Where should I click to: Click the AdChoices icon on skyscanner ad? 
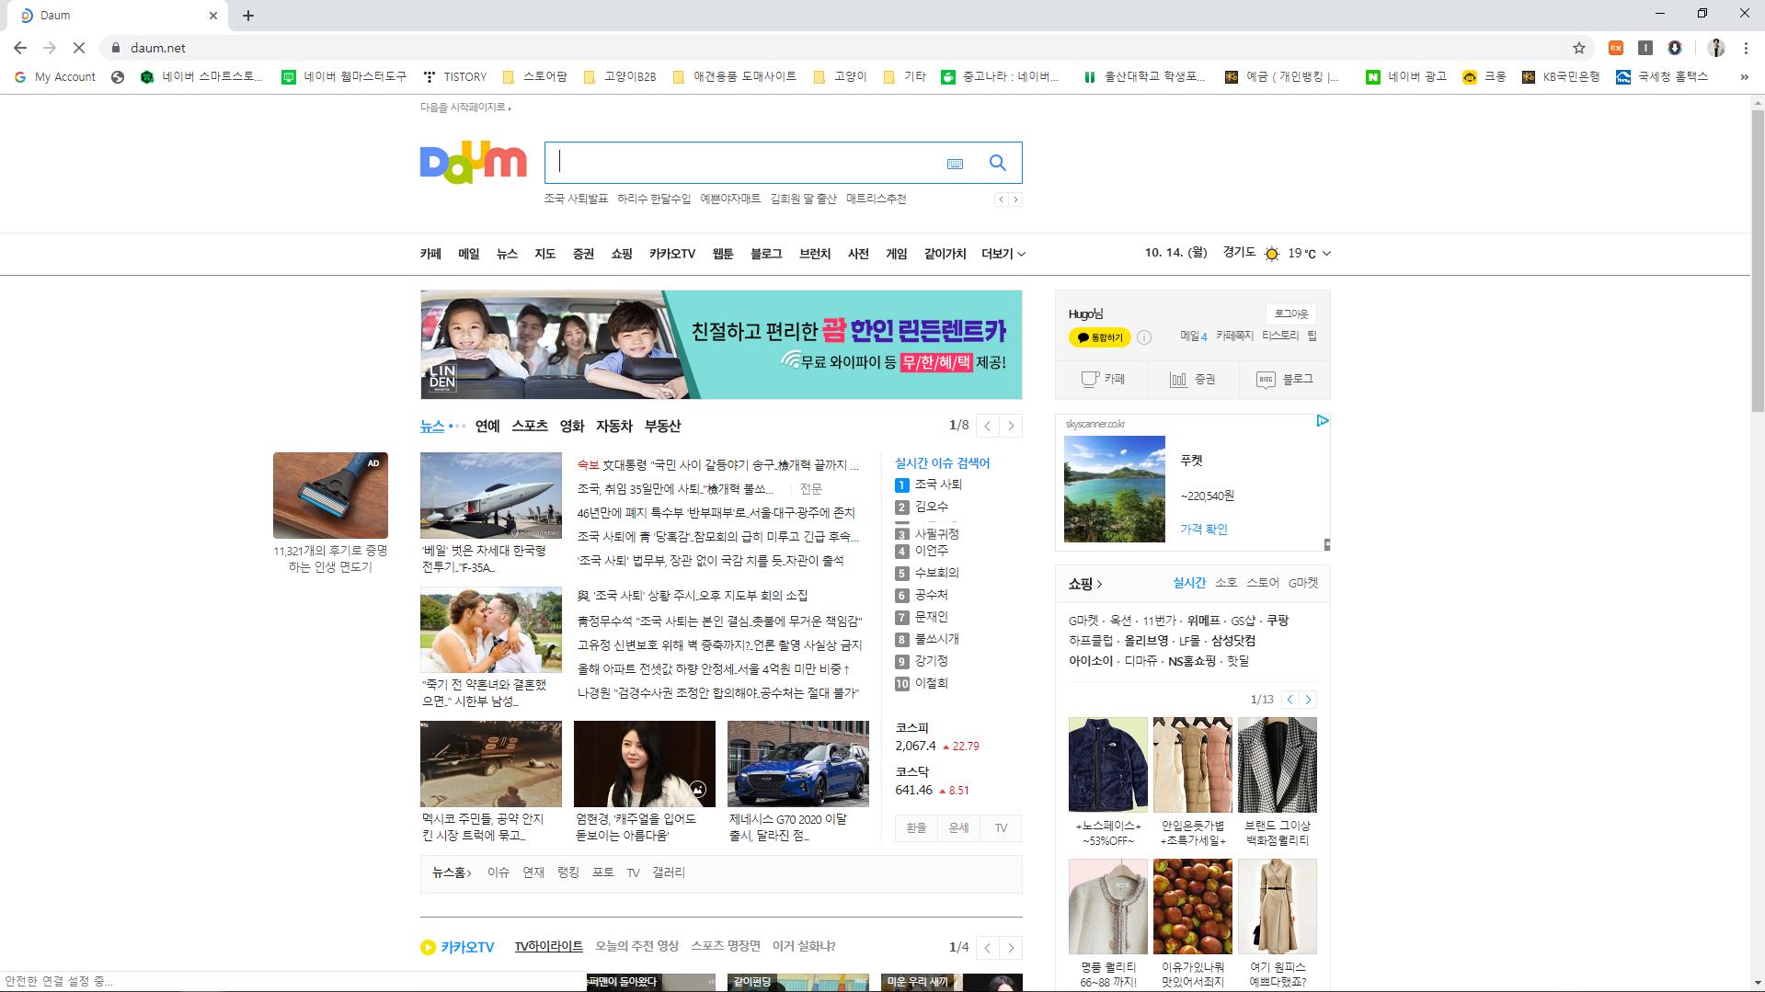tap(1322, 421)
